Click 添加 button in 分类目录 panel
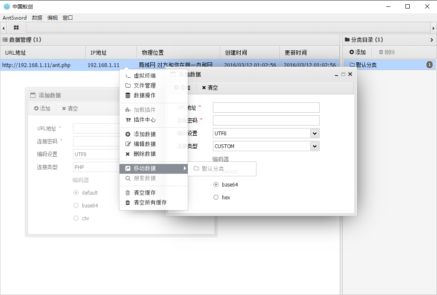The image size is (437, 295). tap(358, 52)
